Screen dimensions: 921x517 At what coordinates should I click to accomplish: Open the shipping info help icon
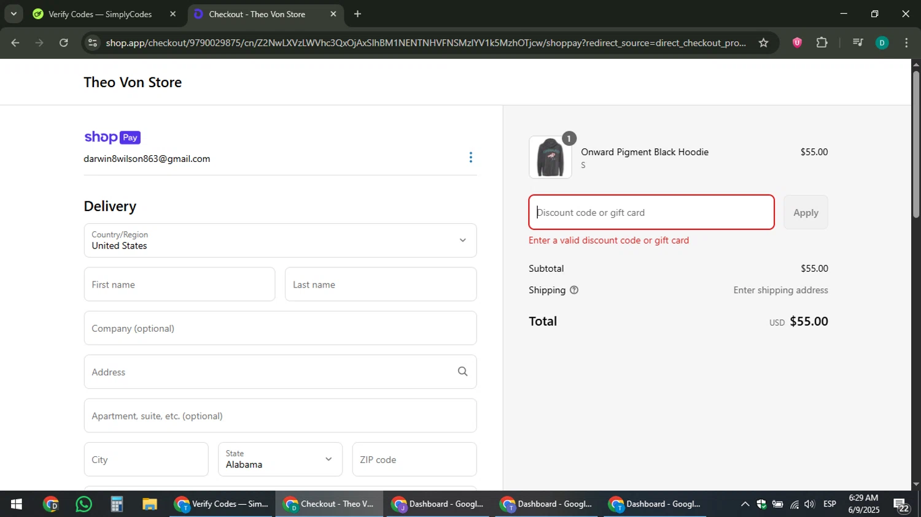click(x=574, y=290)
